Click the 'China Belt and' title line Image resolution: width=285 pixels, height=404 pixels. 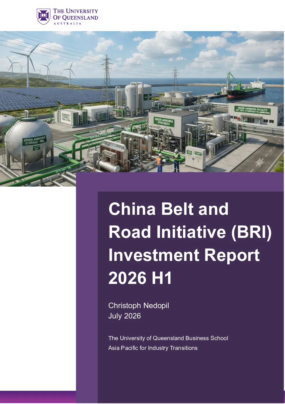pos(169,209)
